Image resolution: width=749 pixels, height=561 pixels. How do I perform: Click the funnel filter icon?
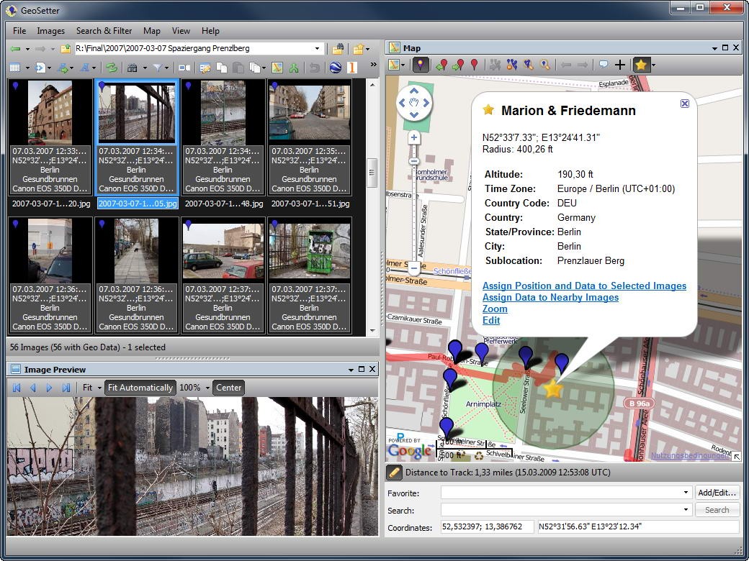(x=156, y=68)
